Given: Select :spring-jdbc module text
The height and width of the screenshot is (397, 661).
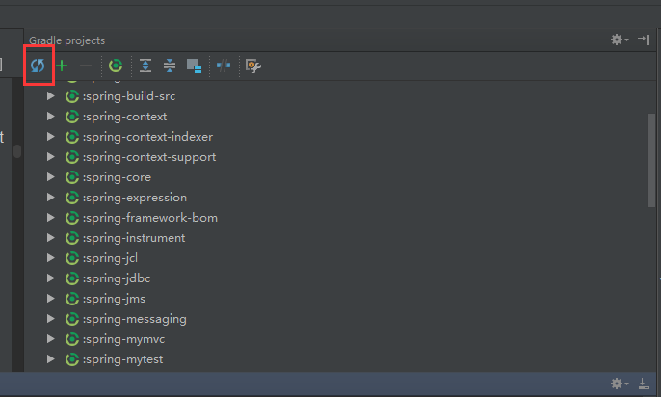Looking at the screenshot, I should 117,278.
